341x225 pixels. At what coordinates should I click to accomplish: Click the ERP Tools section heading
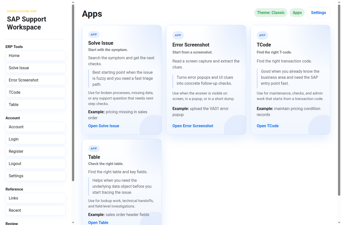coord(14,47)
